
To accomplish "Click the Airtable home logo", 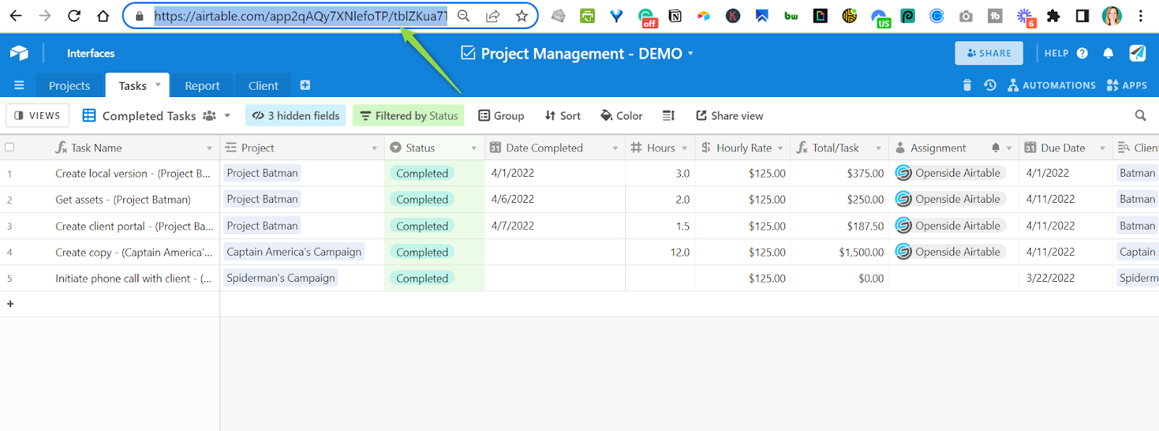I will [x=20, y=53].
